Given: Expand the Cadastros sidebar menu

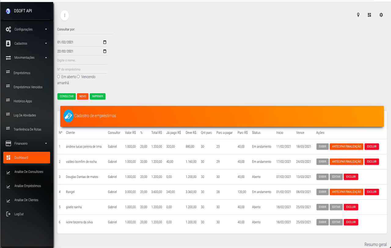Looking at the screenshot, I should 27,43.
